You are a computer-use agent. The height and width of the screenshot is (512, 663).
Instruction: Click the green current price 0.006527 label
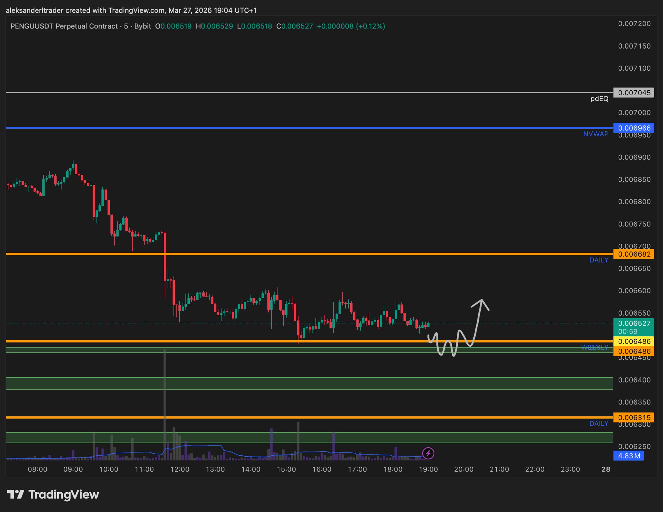(634, 323)
